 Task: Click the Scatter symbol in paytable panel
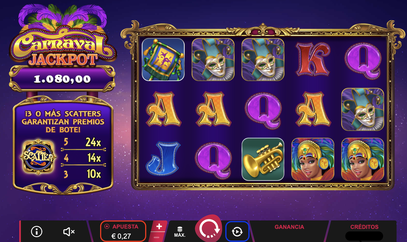(x=38, y=157)
